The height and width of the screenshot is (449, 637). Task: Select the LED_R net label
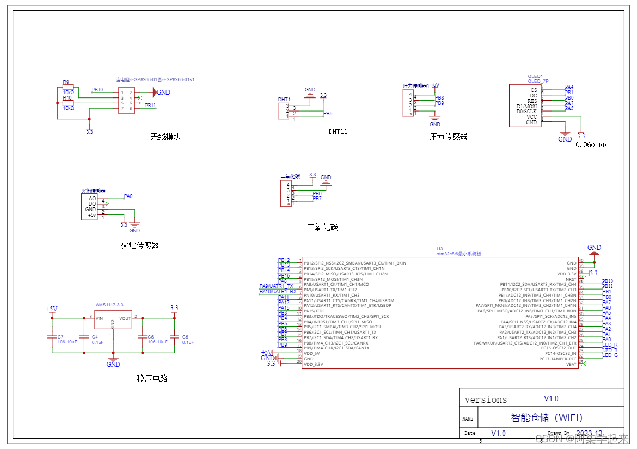[610, 345]
